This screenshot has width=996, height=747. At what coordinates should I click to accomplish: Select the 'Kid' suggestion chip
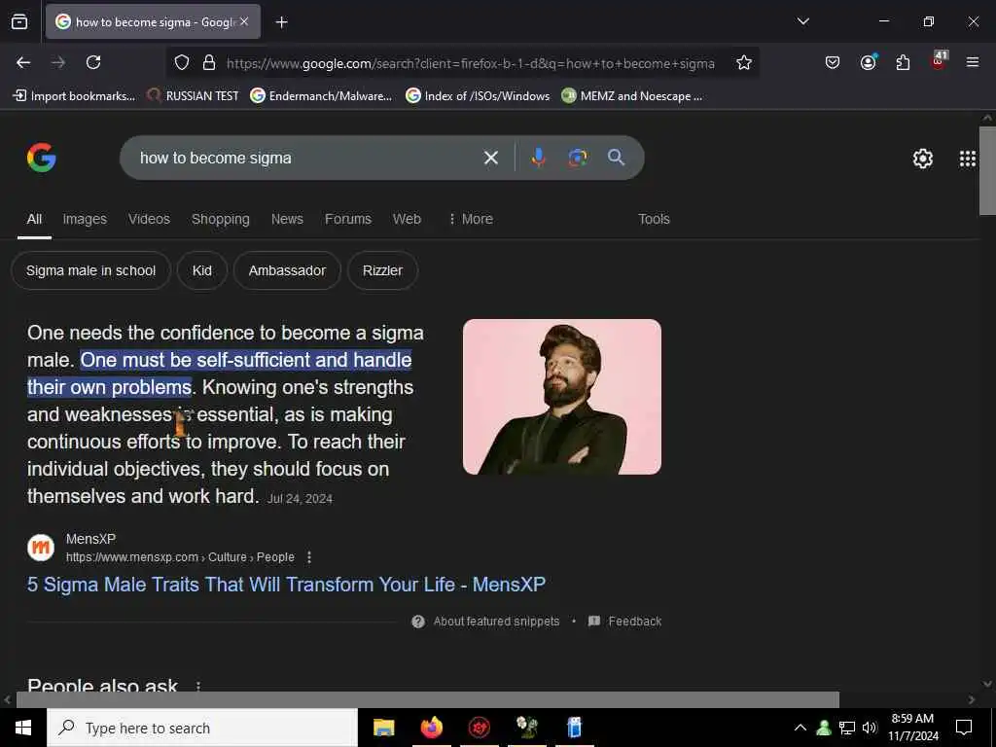point(202,270)
